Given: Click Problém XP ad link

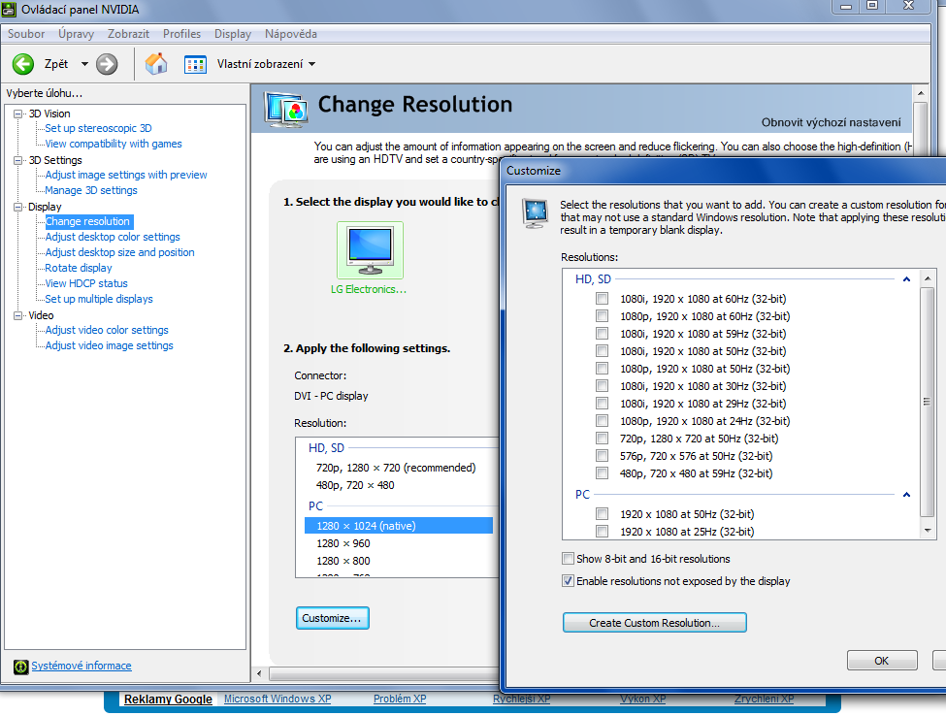Looking at the screenshot, I should [x=400, y=699].
